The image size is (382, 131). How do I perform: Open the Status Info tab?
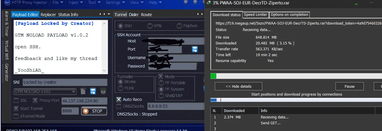pos(68,15)
